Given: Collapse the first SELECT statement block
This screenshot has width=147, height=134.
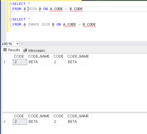Looking at the screenshot, I should coord(10,4).
